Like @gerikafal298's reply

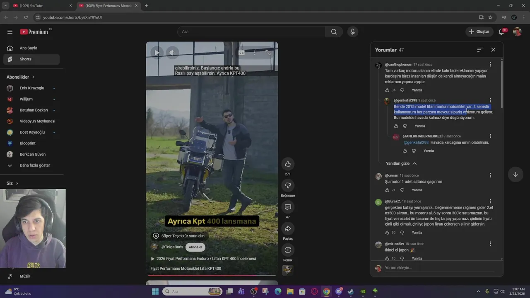point(396,126)
